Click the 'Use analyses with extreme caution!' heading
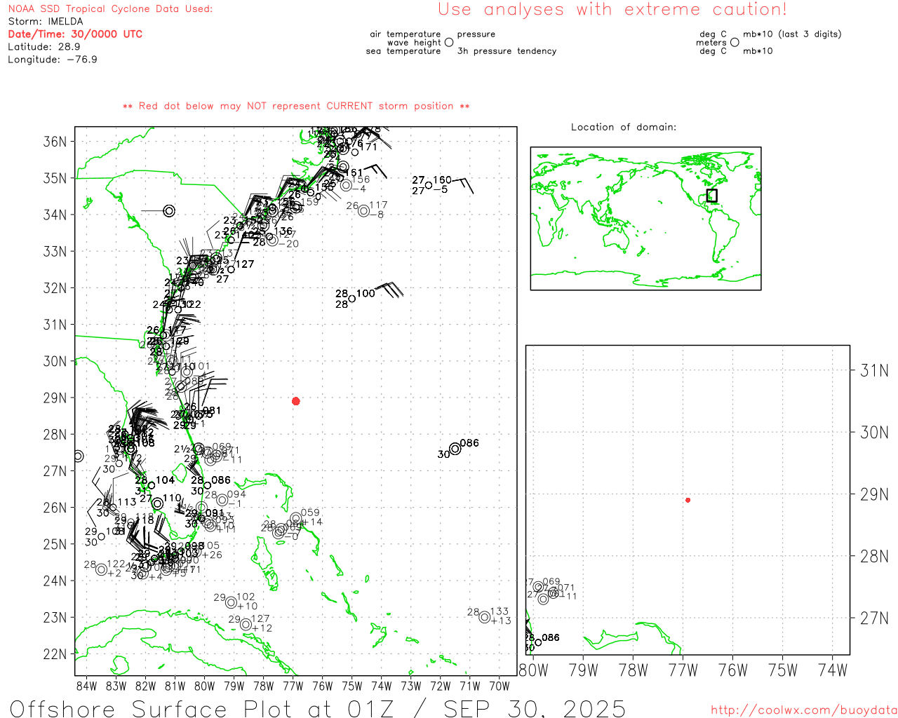898x718 pixels. tap(612, 10)
